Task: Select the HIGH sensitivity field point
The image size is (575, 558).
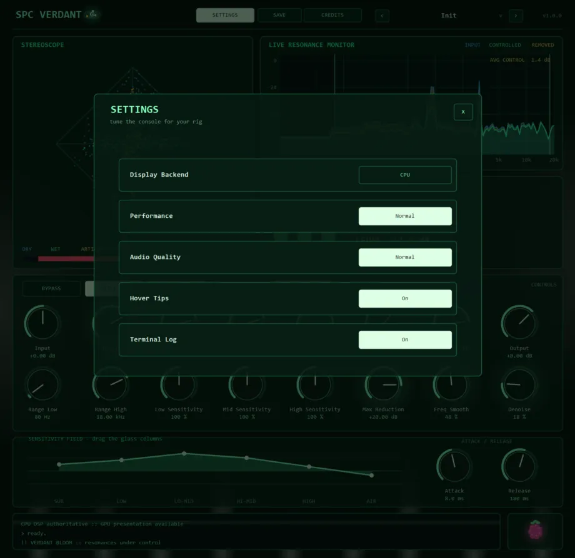Action: (309, 467)
